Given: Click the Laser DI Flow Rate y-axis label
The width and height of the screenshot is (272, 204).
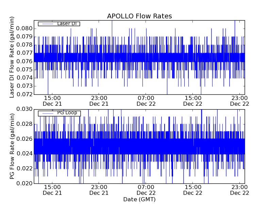Looking at the screenshot, I should coord(12,57).
